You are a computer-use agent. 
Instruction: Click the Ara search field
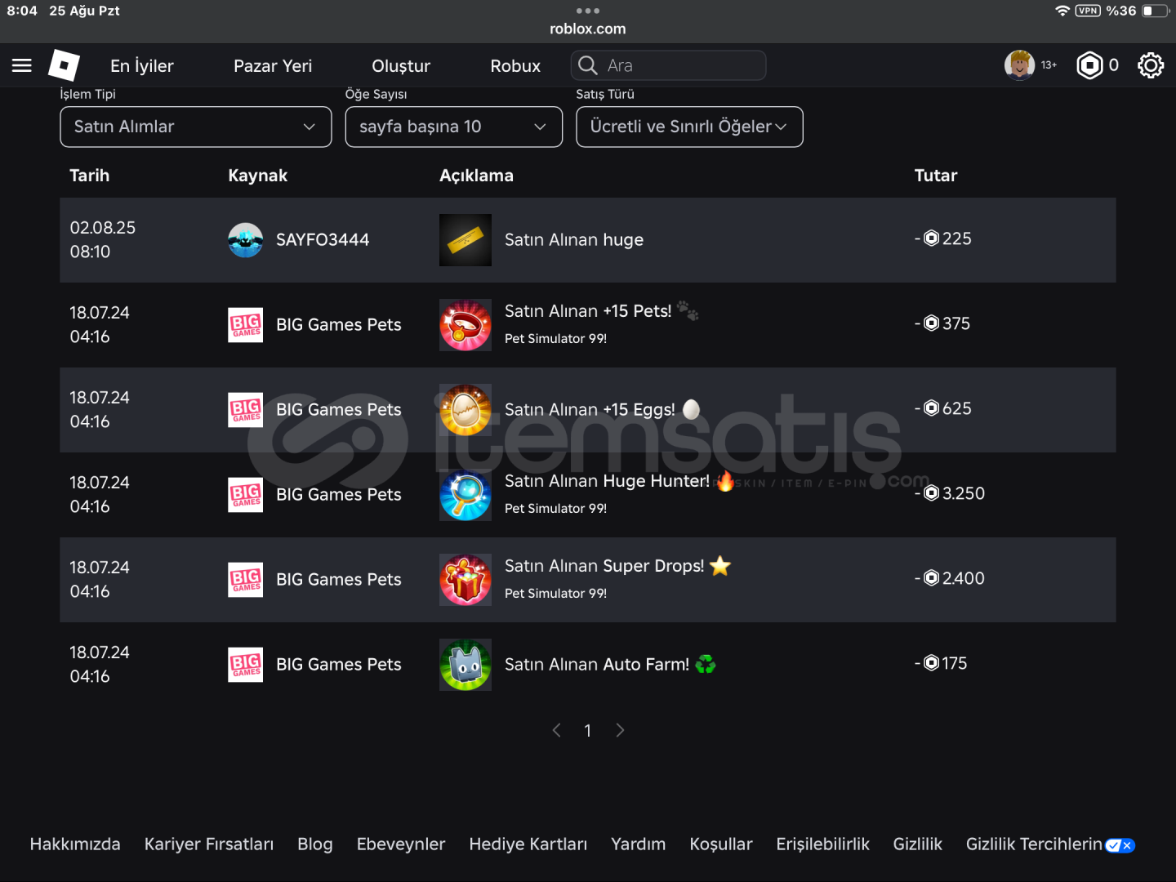click(669, 65)
